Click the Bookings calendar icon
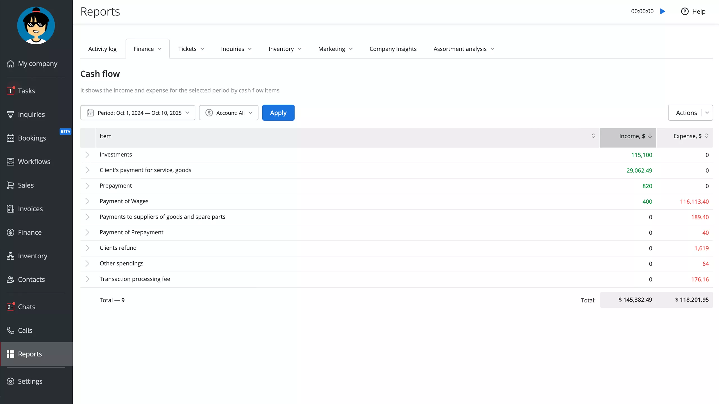719x404 pixels. click(x=10, y=138)
